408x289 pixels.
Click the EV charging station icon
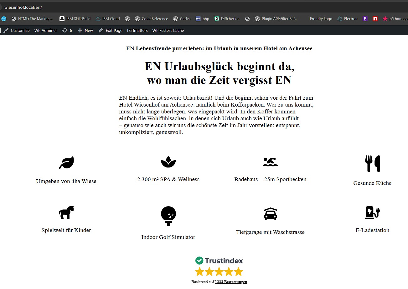(x=372, y=213)
